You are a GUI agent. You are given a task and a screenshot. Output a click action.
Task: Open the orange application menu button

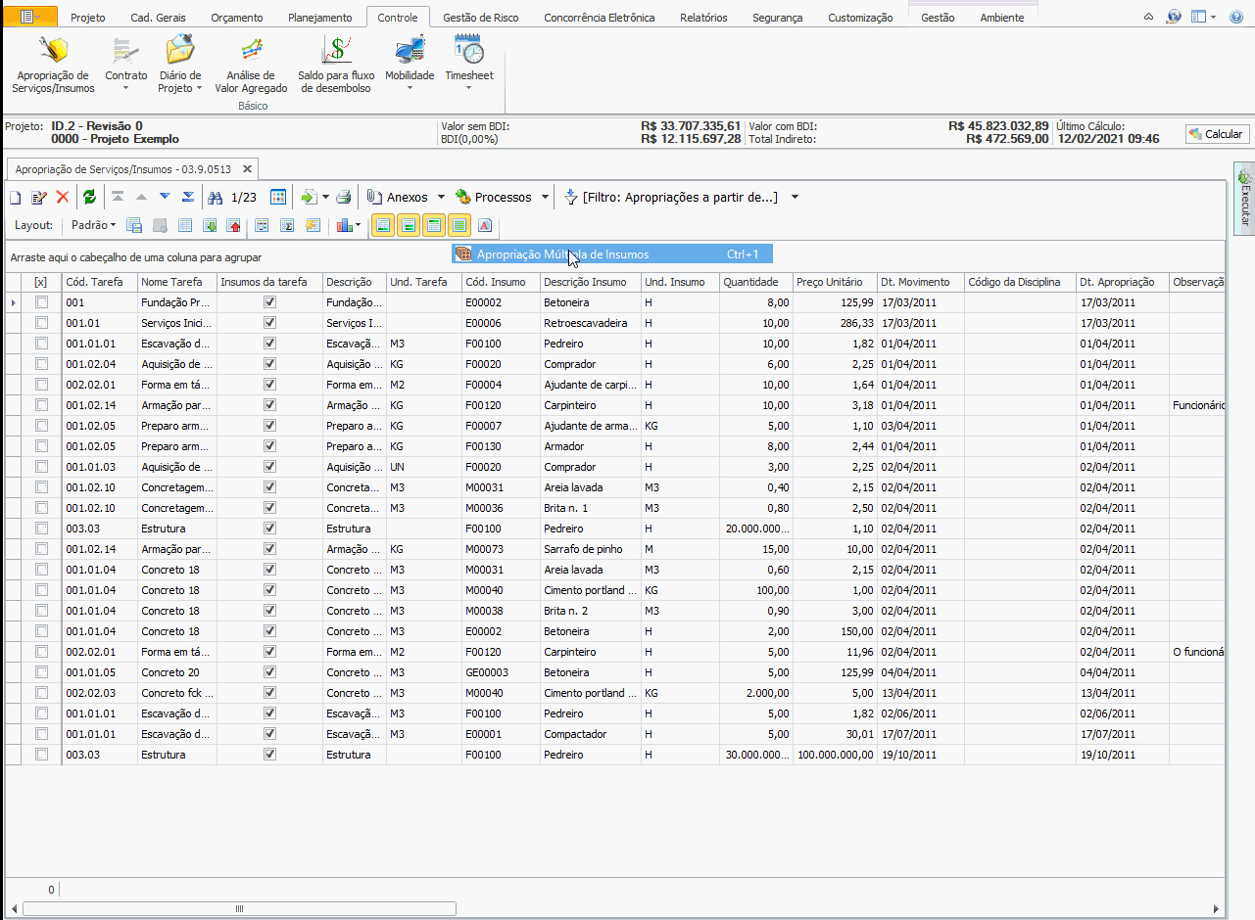[31, 17]
